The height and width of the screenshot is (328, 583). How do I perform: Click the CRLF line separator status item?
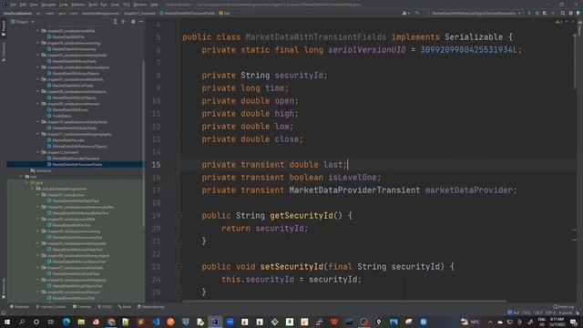pos(538,313)
